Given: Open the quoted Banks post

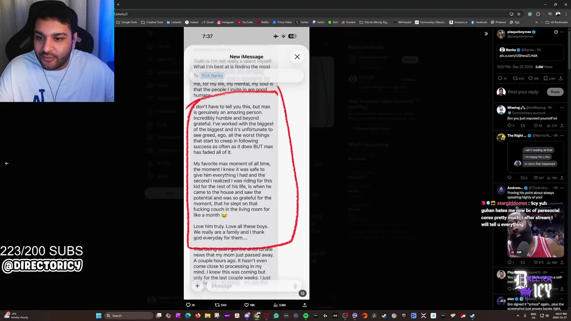Looking at the screenshot, I should 531,53.
